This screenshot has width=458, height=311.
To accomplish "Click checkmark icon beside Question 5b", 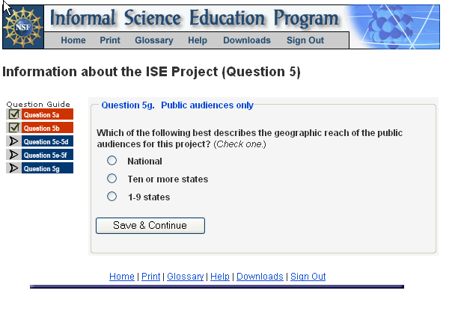I will pyautogui.click(x=13, y=128).
